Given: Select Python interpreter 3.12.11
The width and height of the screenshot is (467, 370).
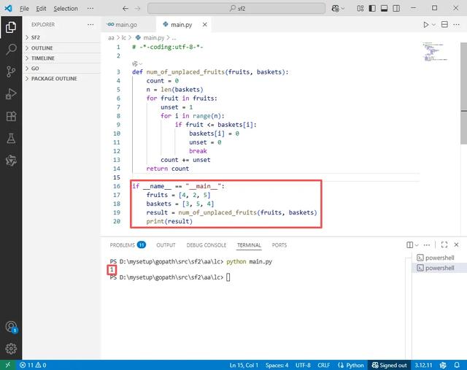Looking at the screenshot, I should tap(423, 365).
